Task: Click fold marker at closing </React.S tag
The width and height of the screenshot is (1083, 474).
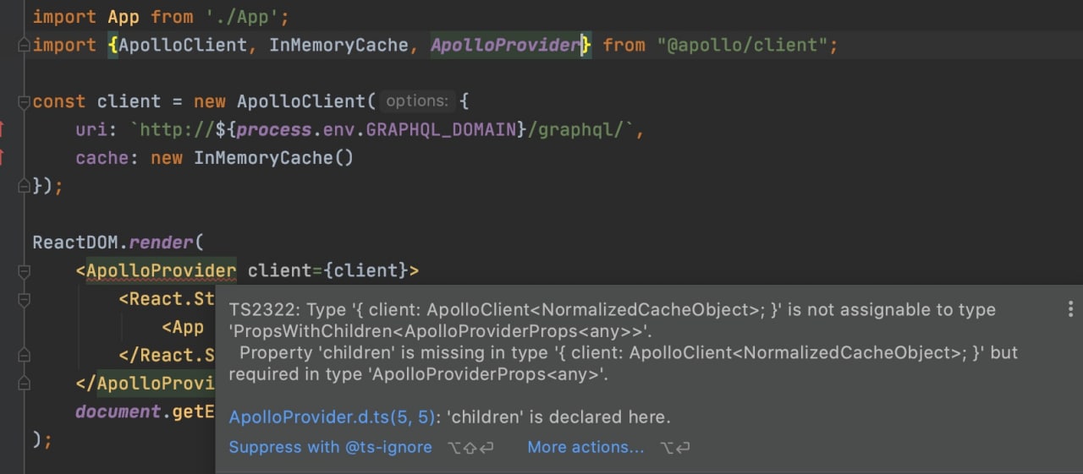Action: [24, 355]
